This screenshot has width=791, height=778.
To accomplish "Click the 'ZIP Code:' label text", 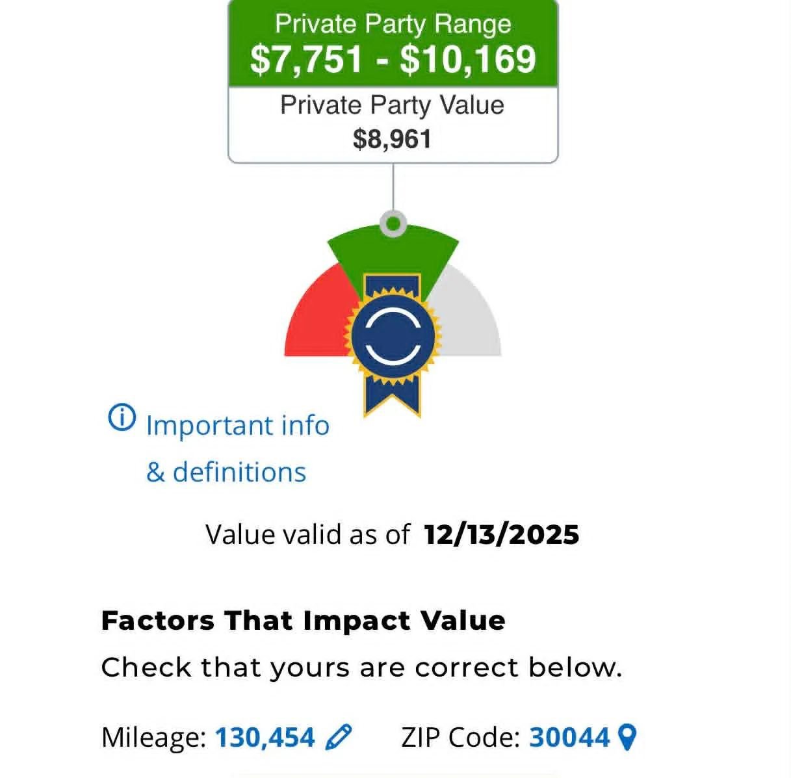I will coord(460,738).
